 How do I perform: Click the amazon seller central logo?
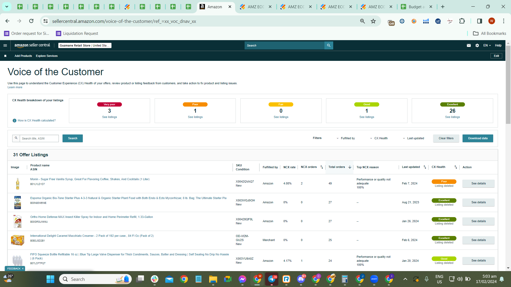tap(32, 45)
